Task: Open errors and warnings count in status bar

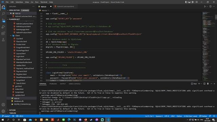Action: pyautogui.click(x=20, y=116)
